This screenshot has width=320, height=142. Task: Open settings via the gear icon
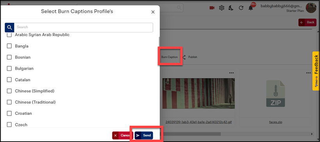click(x=222, y=8)
